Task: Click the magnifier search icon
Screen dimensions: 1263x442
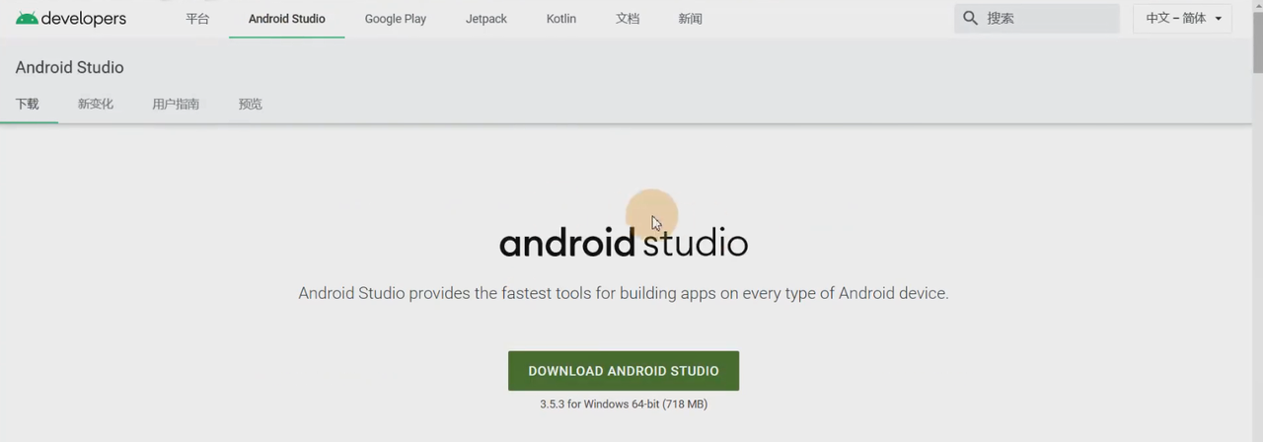Action: (970, 19)
